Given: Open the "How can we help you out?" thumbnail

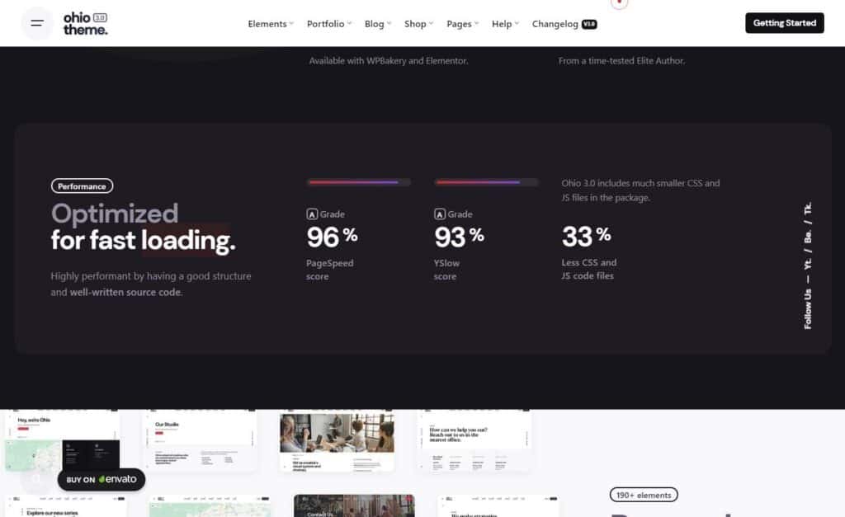Looking at the screenshot, I should point(474,440).
